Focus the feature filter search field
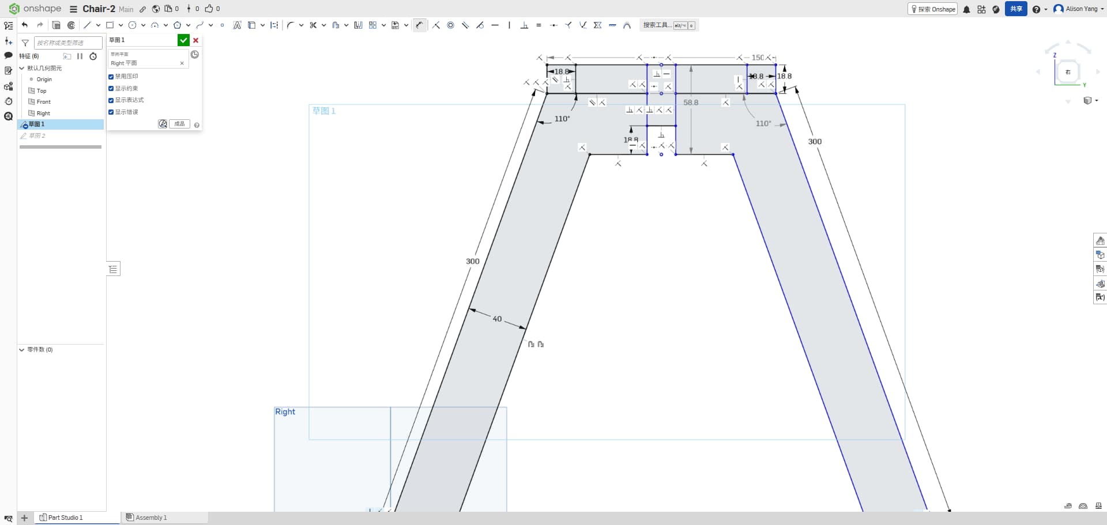Image resolution: width=1107 pixels, height=525 pixels. click(68, 43)
